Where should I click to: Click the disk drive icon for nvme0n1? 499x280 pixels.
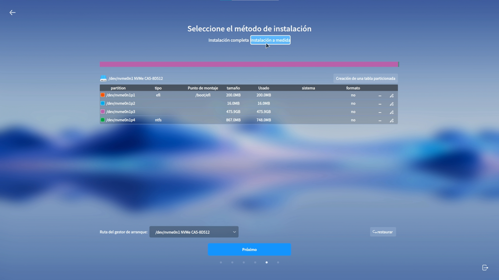[103, 78]
